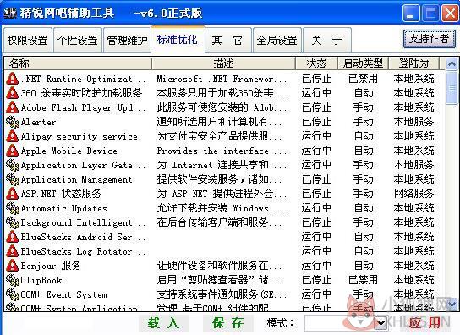Screen dimensions: 460x335
Task: Click the scrollbar up arrow of service list
Action: click(452, 63)
